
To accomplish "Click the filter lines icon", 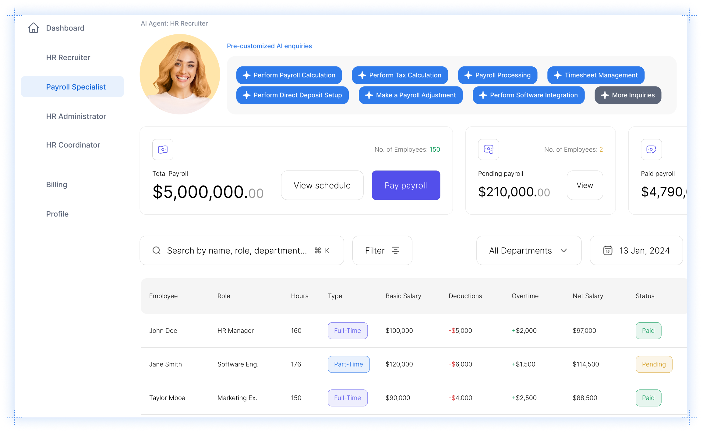I will 395,251.
